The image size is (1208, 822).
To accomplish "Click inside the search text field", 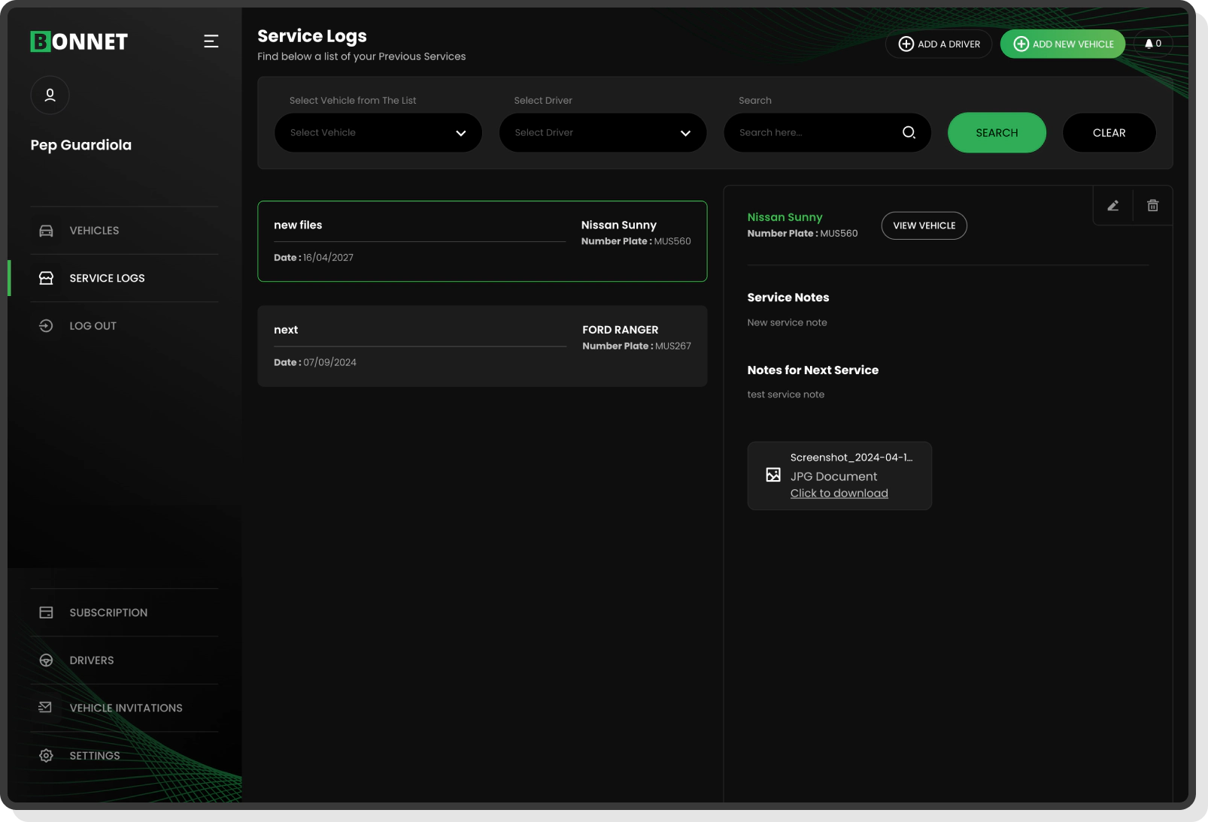I will (812, 132).
